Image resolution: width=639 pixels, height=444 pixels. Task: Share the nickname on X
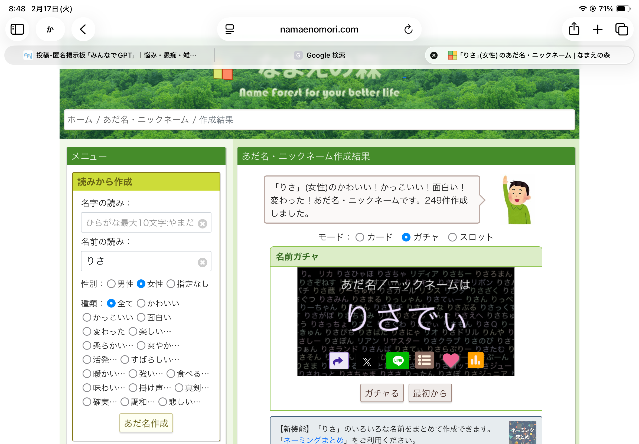(x=367, y=361)
